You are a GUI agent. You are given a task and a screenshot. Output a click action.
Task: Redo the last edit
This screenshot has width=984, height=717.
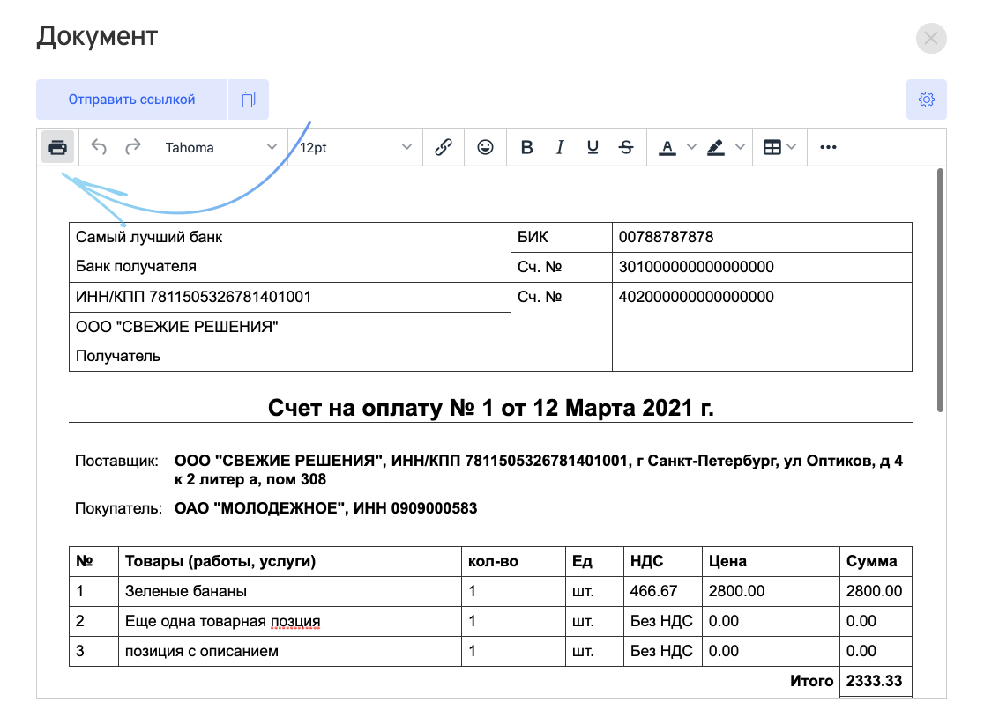(133, 147)
